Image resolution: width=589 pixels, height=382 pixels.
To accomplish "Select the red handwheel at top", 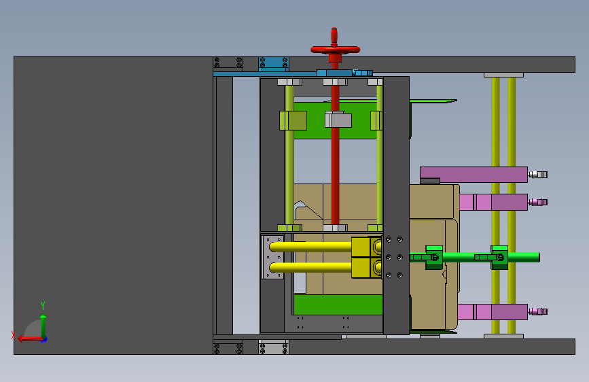I will point(335,49).
